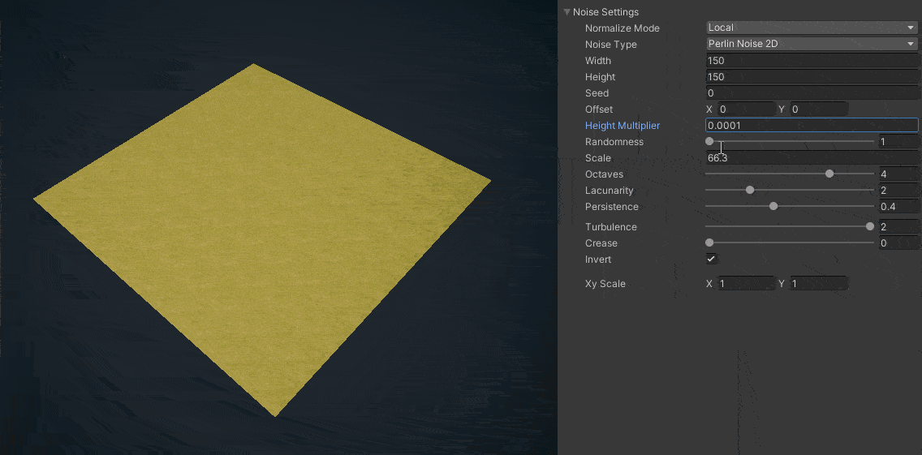Click the Height Multiplier text field
Viewport: 922px width, 455px height.
point(811,126)
